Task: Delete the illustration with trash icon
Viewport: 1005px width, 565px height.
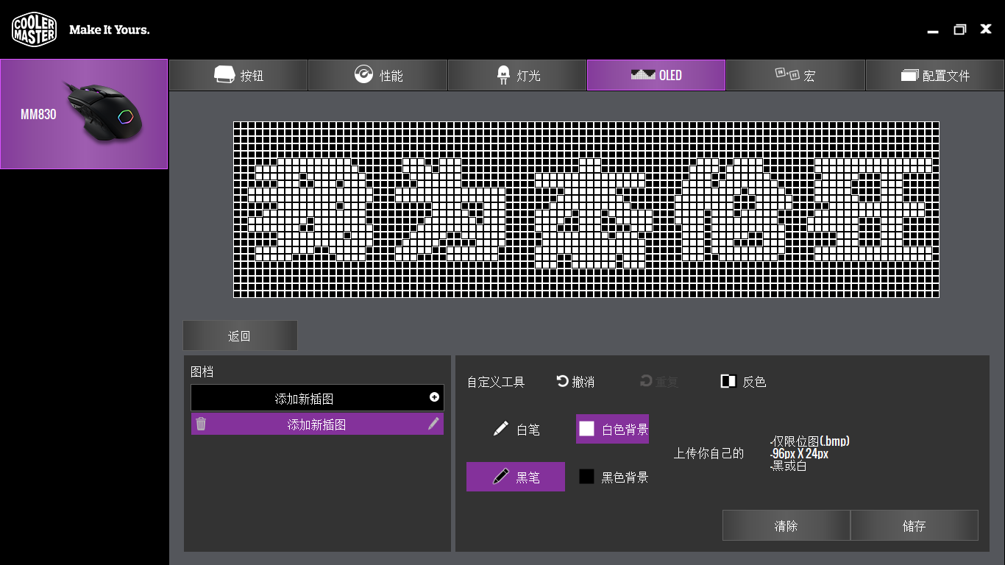Action: [x=201, y=424]
